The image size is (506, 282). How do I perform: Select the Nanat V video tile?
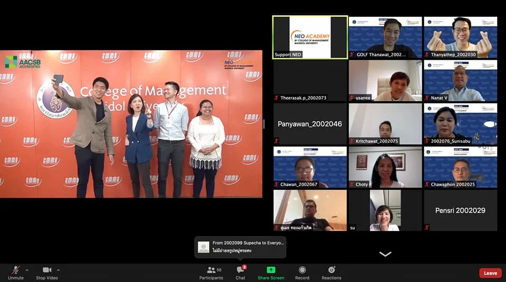click(x=461, y=81)
